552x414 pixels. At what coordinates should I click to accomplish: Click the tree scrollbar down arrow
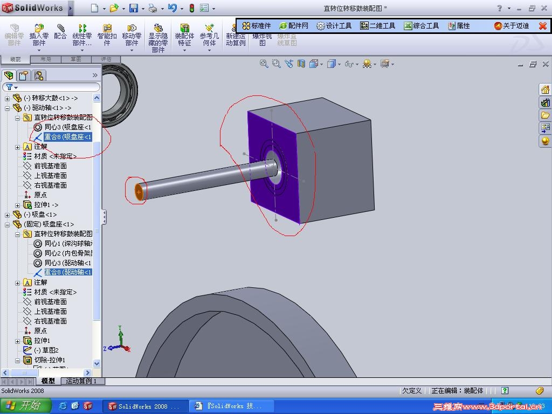(x=97, y=363)
